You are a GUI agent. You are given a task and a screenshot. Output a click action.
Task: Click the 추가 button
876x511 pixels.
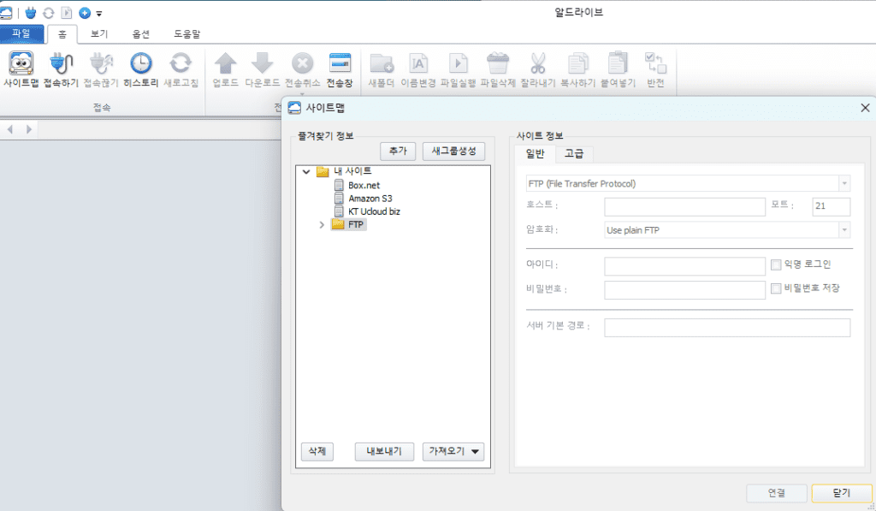tap(398, 151)
